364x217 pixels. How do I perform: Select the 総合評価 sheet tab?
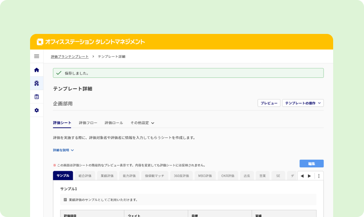click(85, 176)
